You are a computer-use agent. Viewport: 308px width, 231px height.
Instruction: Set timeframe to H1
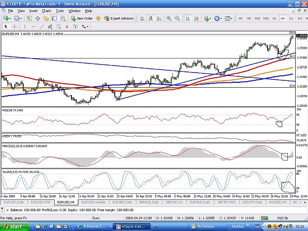click(x=274, y=18)
